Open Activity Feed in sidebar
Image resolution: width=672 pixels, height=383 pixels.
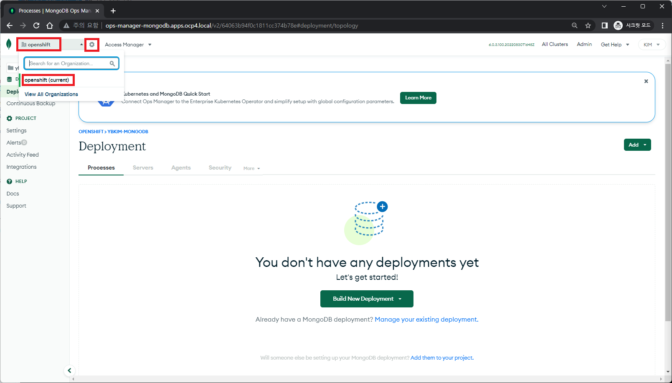(x=23, y=155)
